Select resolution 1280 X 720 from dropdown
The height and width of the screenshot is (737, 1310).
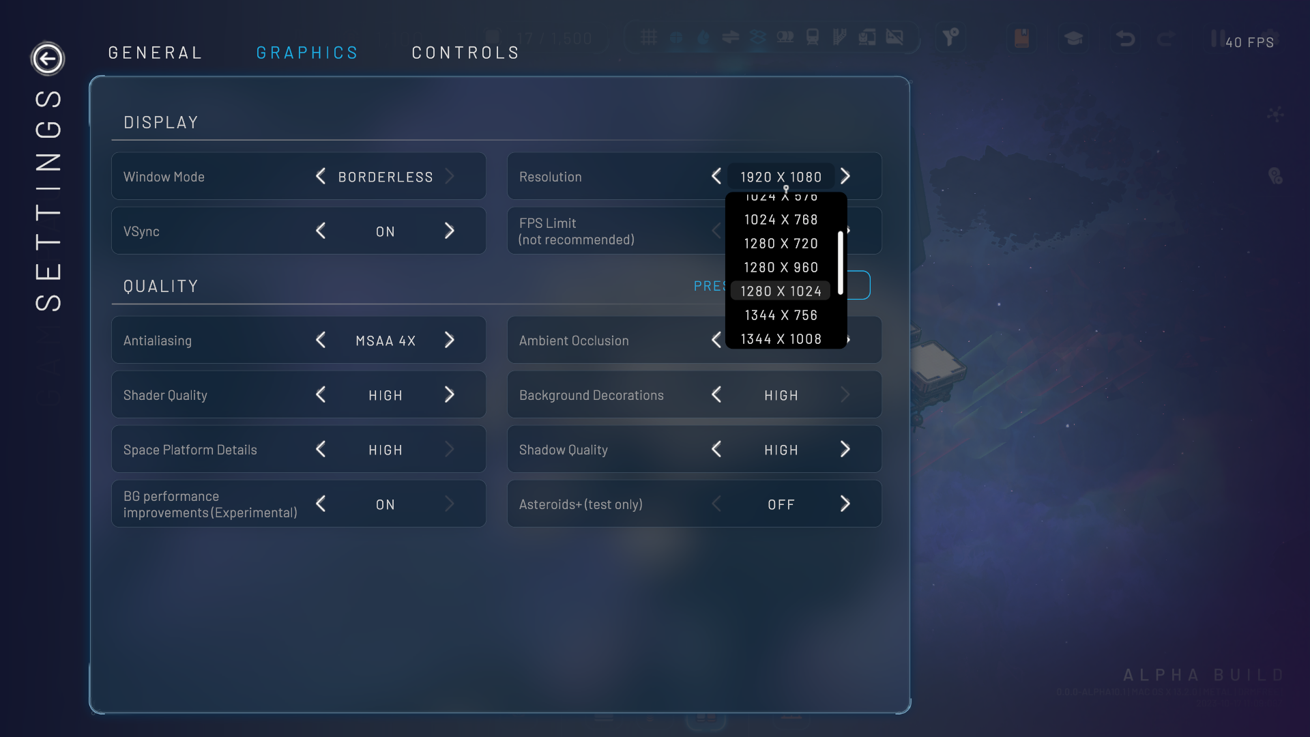point(781,243)
